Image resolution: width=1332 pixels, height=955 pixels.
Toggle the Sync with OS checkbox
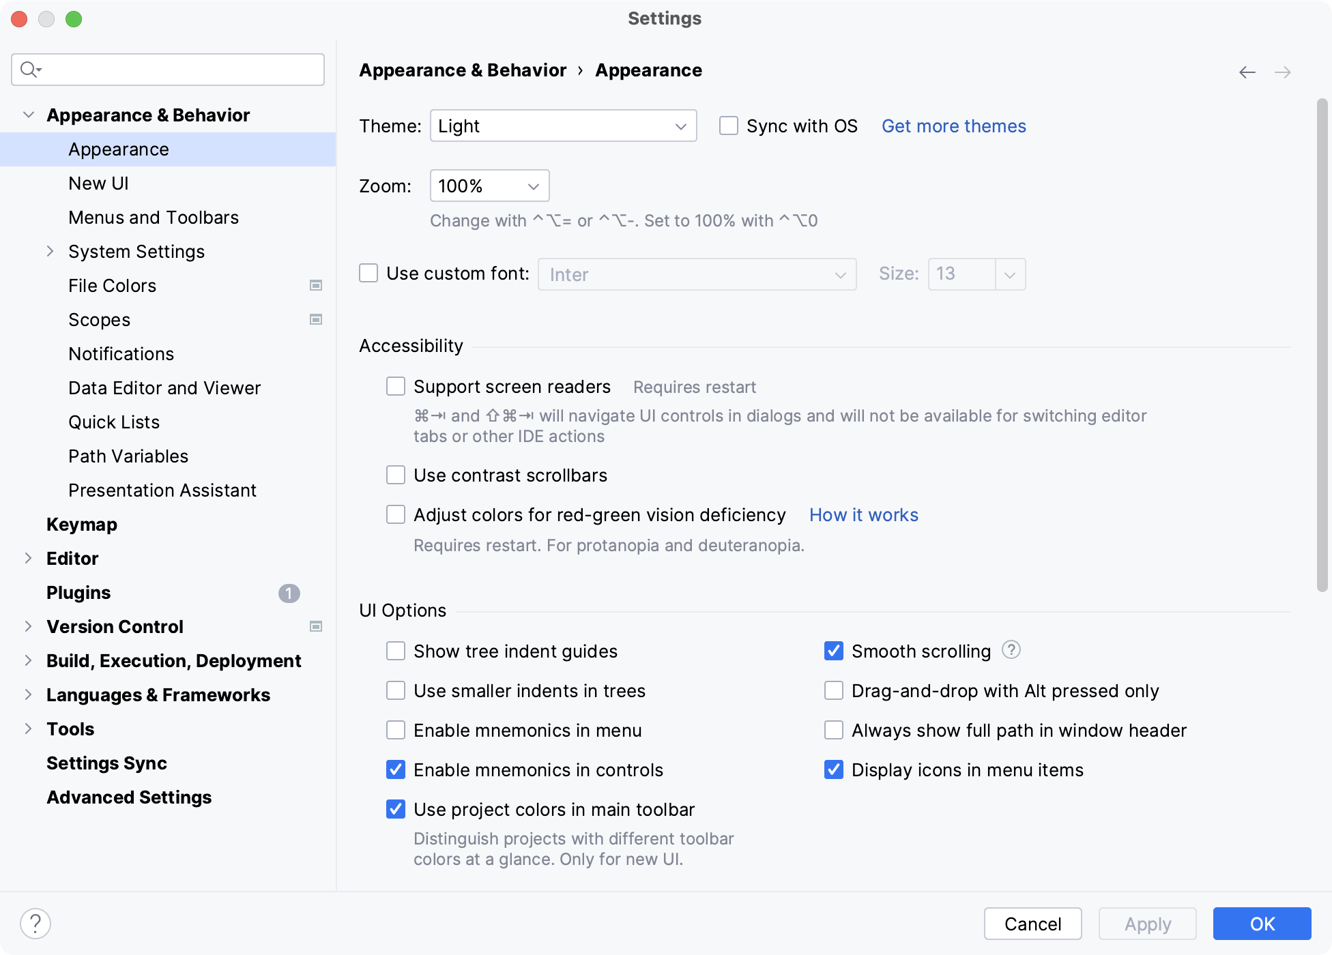[x=727, y=125]
